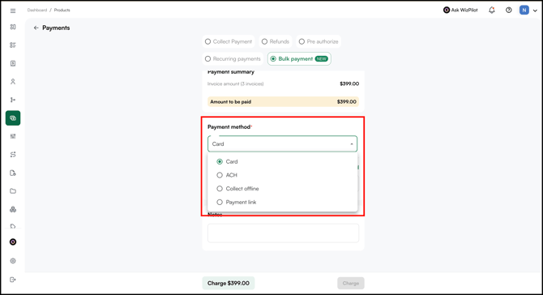
Task: Open the folder icon in the sidebar
Action: pos(13,191)
